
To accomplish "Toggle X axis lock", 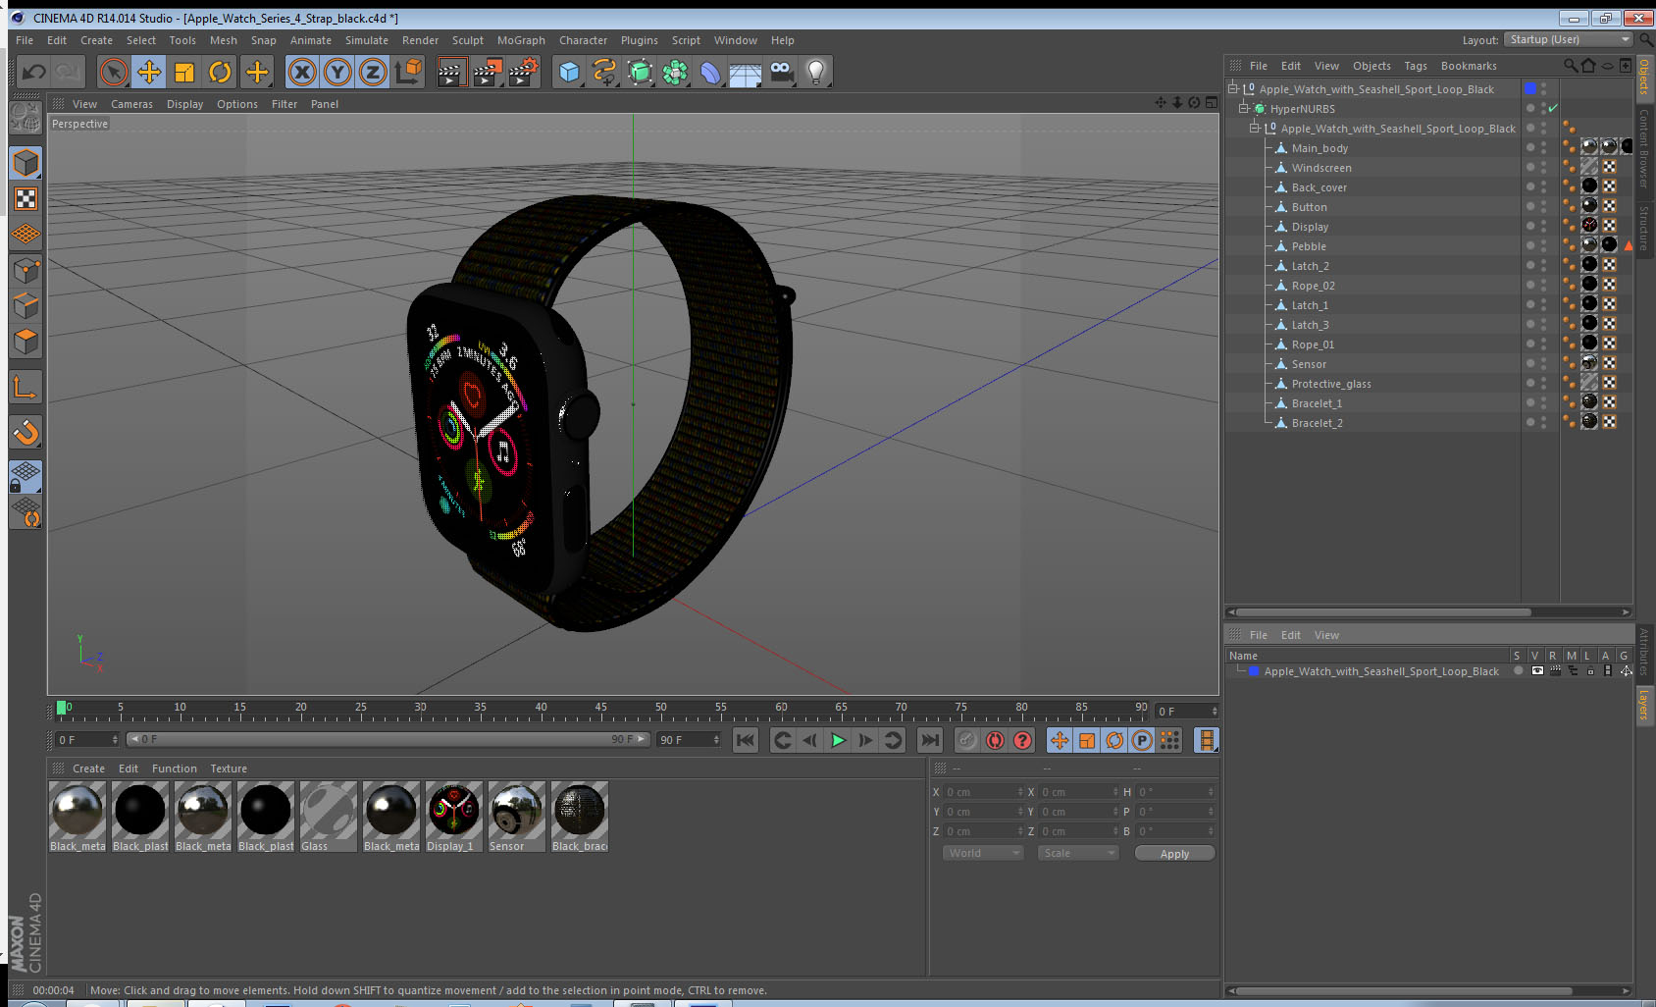I will coord(302,72).
